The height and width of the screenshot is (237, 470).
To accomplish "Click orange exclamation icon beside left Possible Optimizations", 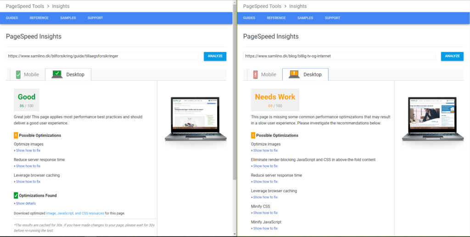I will click(16, 135).
